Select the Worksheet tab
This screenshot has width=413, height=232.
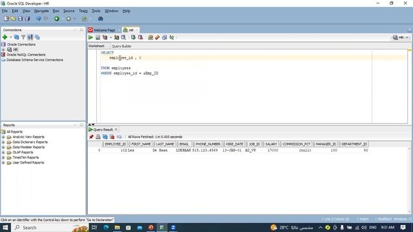point(96,46)
